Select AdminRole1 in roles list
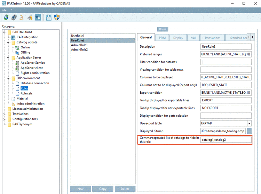Image resolution: width=261 pixels, height=194 pixels. click(x=103, y=45)
